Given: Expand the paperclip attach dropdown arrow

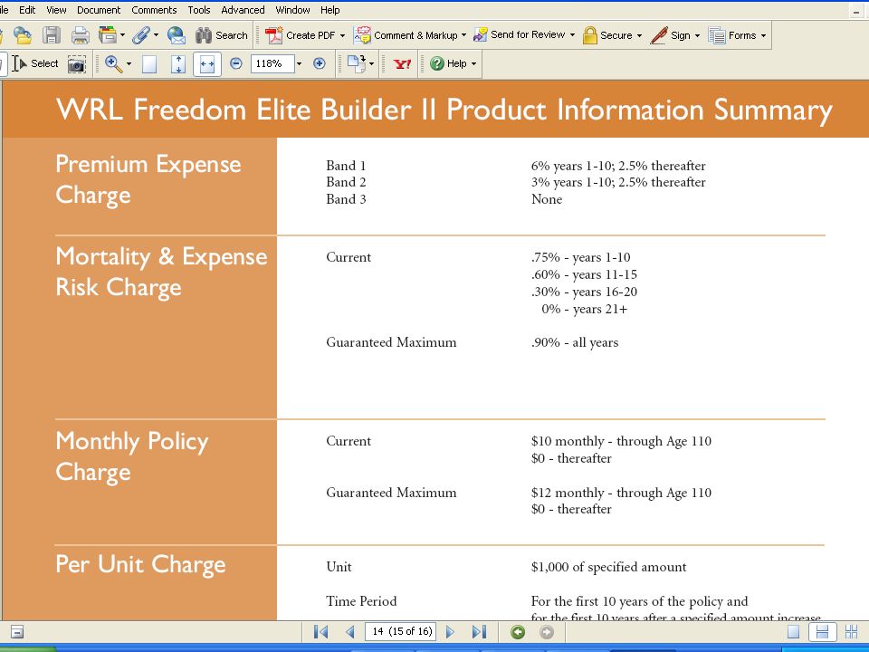Looking at the screenshot, I should pyautogui.click(x=156, y=35).
